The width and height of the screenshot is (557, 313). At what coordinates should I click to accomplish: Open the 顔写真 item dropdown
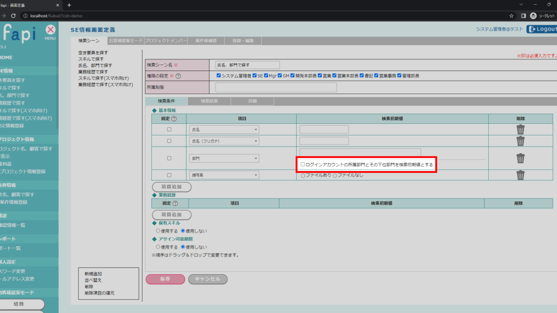(224, 175)
